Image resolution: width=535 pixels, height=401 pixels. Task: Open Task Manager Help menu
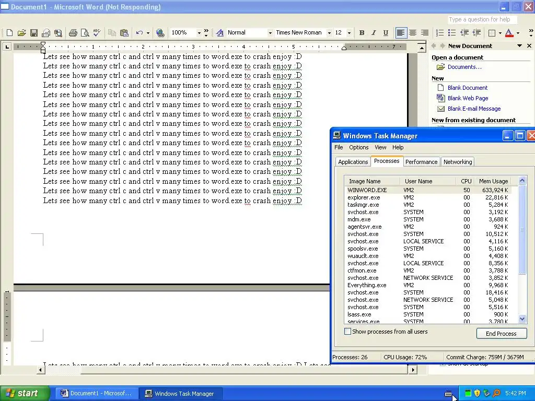(x=398, y=147)
